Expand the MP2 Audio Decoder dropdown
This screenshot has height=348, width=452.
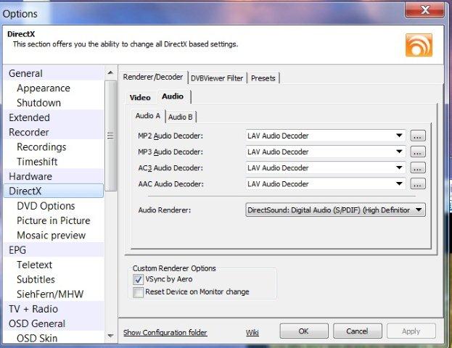coord(399,136)
